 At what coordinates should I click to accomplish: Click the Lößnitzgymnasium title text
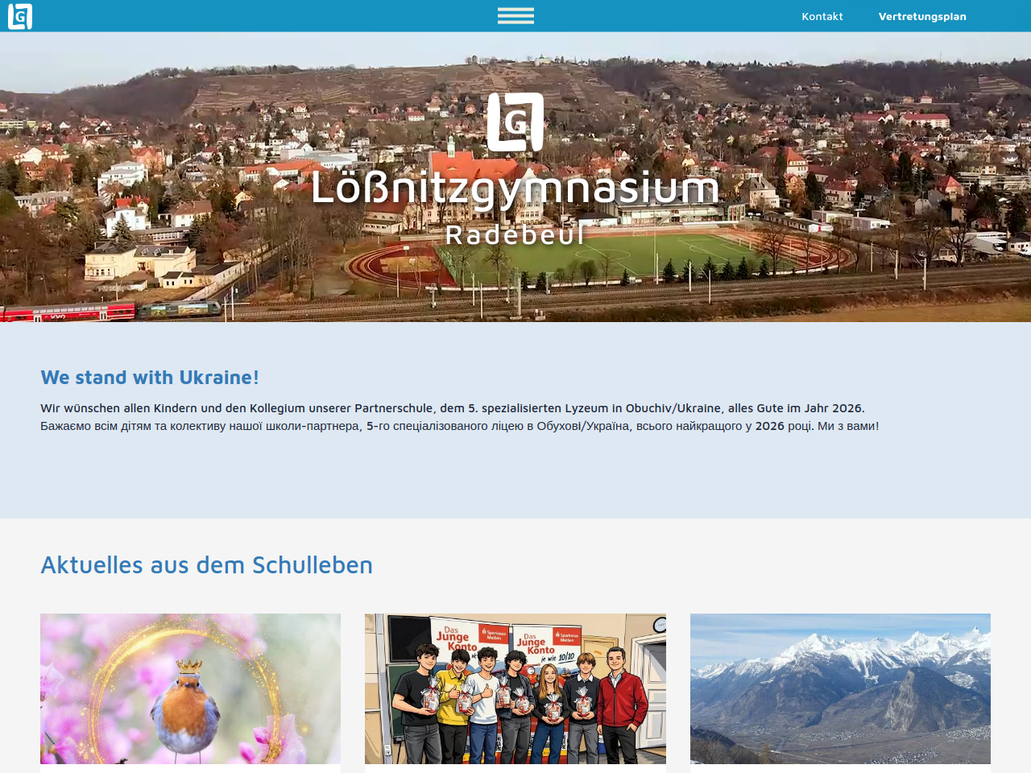[x=515, y=188]
